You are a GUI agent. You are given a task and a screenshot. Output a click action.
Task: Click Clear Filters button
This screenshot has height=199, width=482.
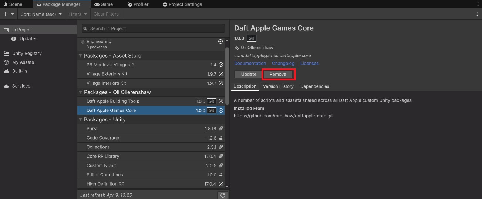(106, 14)
